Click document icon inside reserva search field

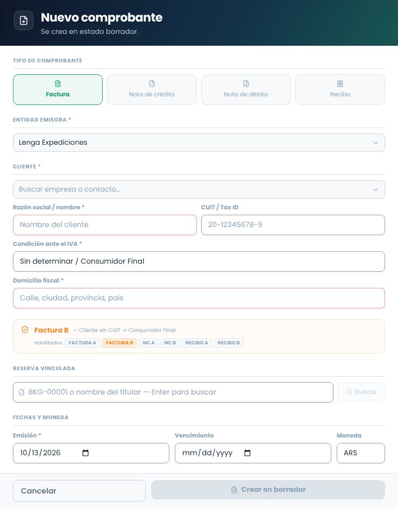click(x=22, y=392)
